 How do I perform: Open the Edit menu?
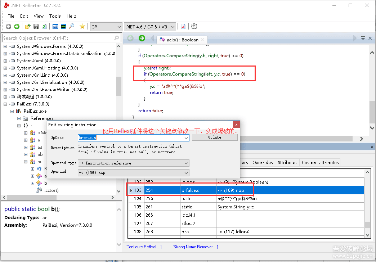(x=24, y=16)
